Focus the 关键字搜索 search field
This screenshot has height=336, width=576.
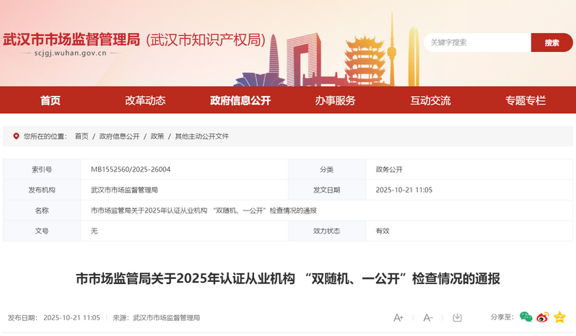point(476,43)
